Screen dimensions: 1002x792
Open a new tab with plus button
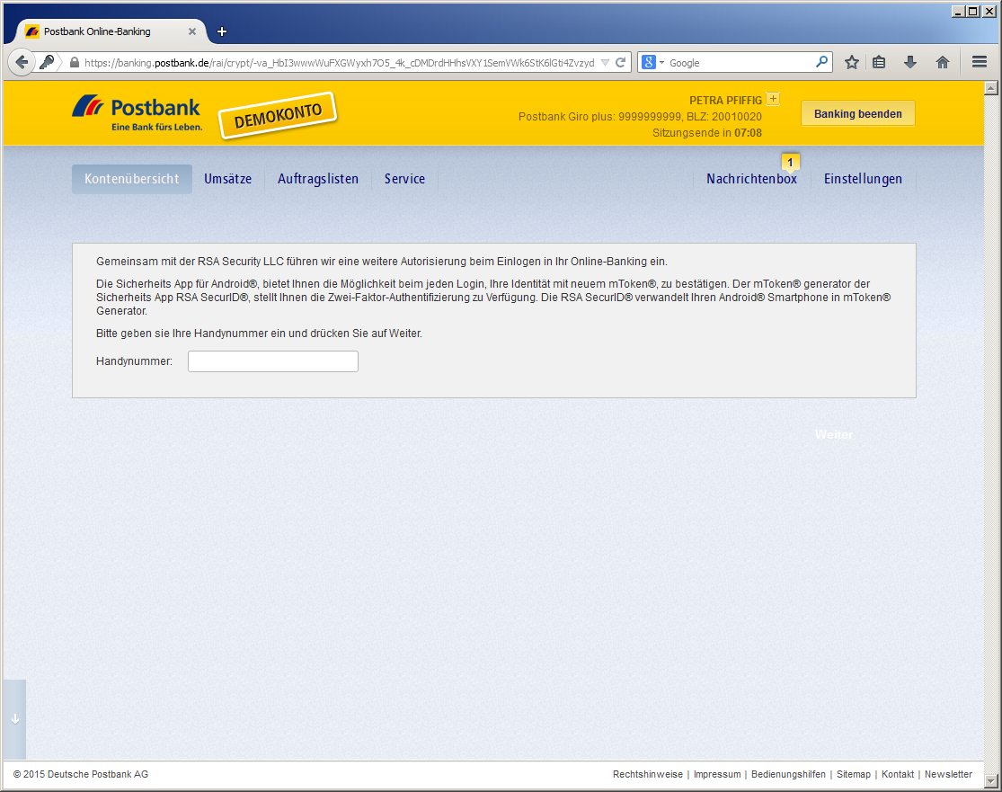[x=222, y=31]
